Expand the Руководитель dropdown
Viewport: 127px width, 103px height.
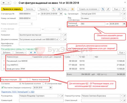coord(59,96)
